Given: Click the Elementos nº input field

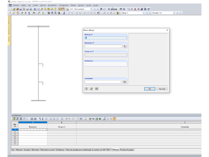Looking at the screenshot, I should click(x=103, y=46).
